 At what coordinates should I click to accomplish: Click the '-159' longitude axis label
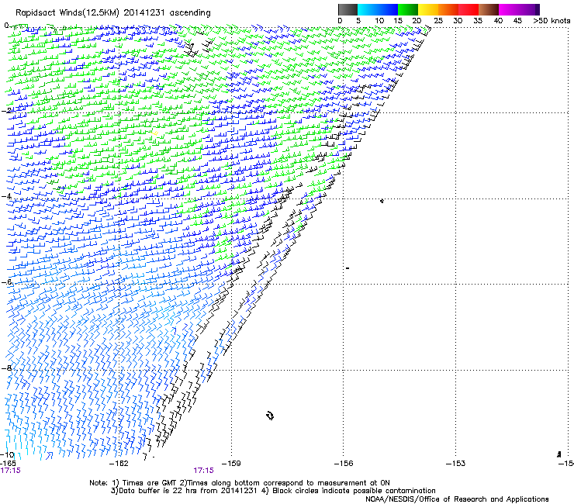[x=231, y=464]
